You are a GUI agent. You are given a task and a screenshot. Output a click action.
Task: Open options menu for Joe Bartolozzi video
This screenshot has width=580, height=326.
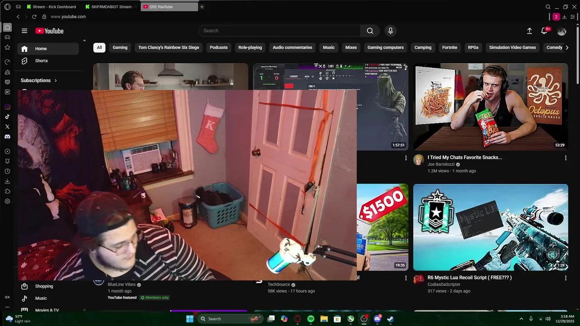point(565,158)
